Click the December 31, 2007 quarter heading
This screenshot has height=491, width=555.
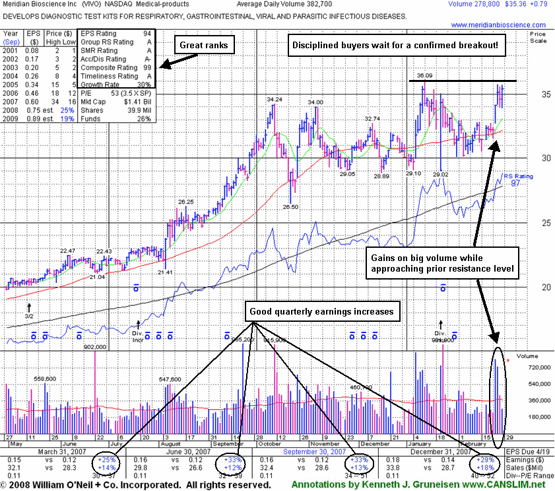coord(441,451)
